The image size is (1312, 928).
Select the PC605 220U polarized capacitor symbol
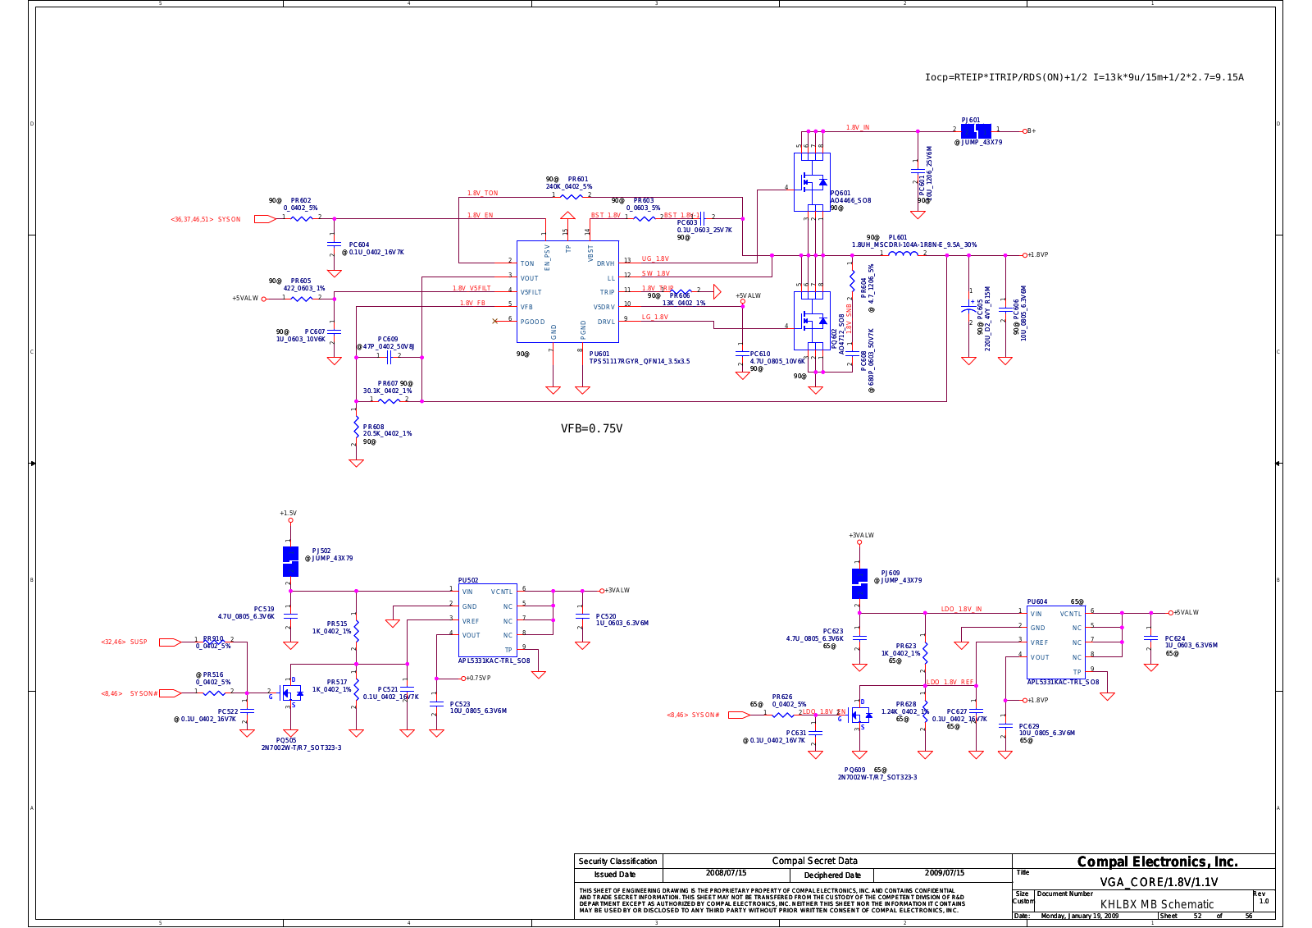pos(968,309)
